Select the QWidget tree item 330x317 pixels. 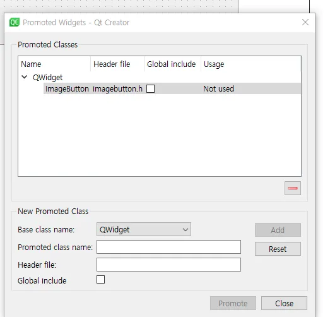[x=47, y=78]
